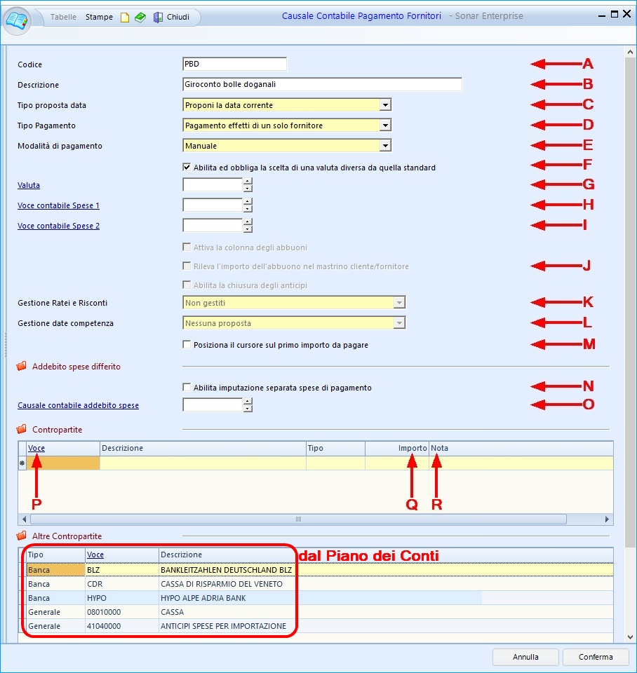The width and height of the screenshot is (637, 673).
Task: Open the Stampe menu
Action: click(x=99, y=17)
